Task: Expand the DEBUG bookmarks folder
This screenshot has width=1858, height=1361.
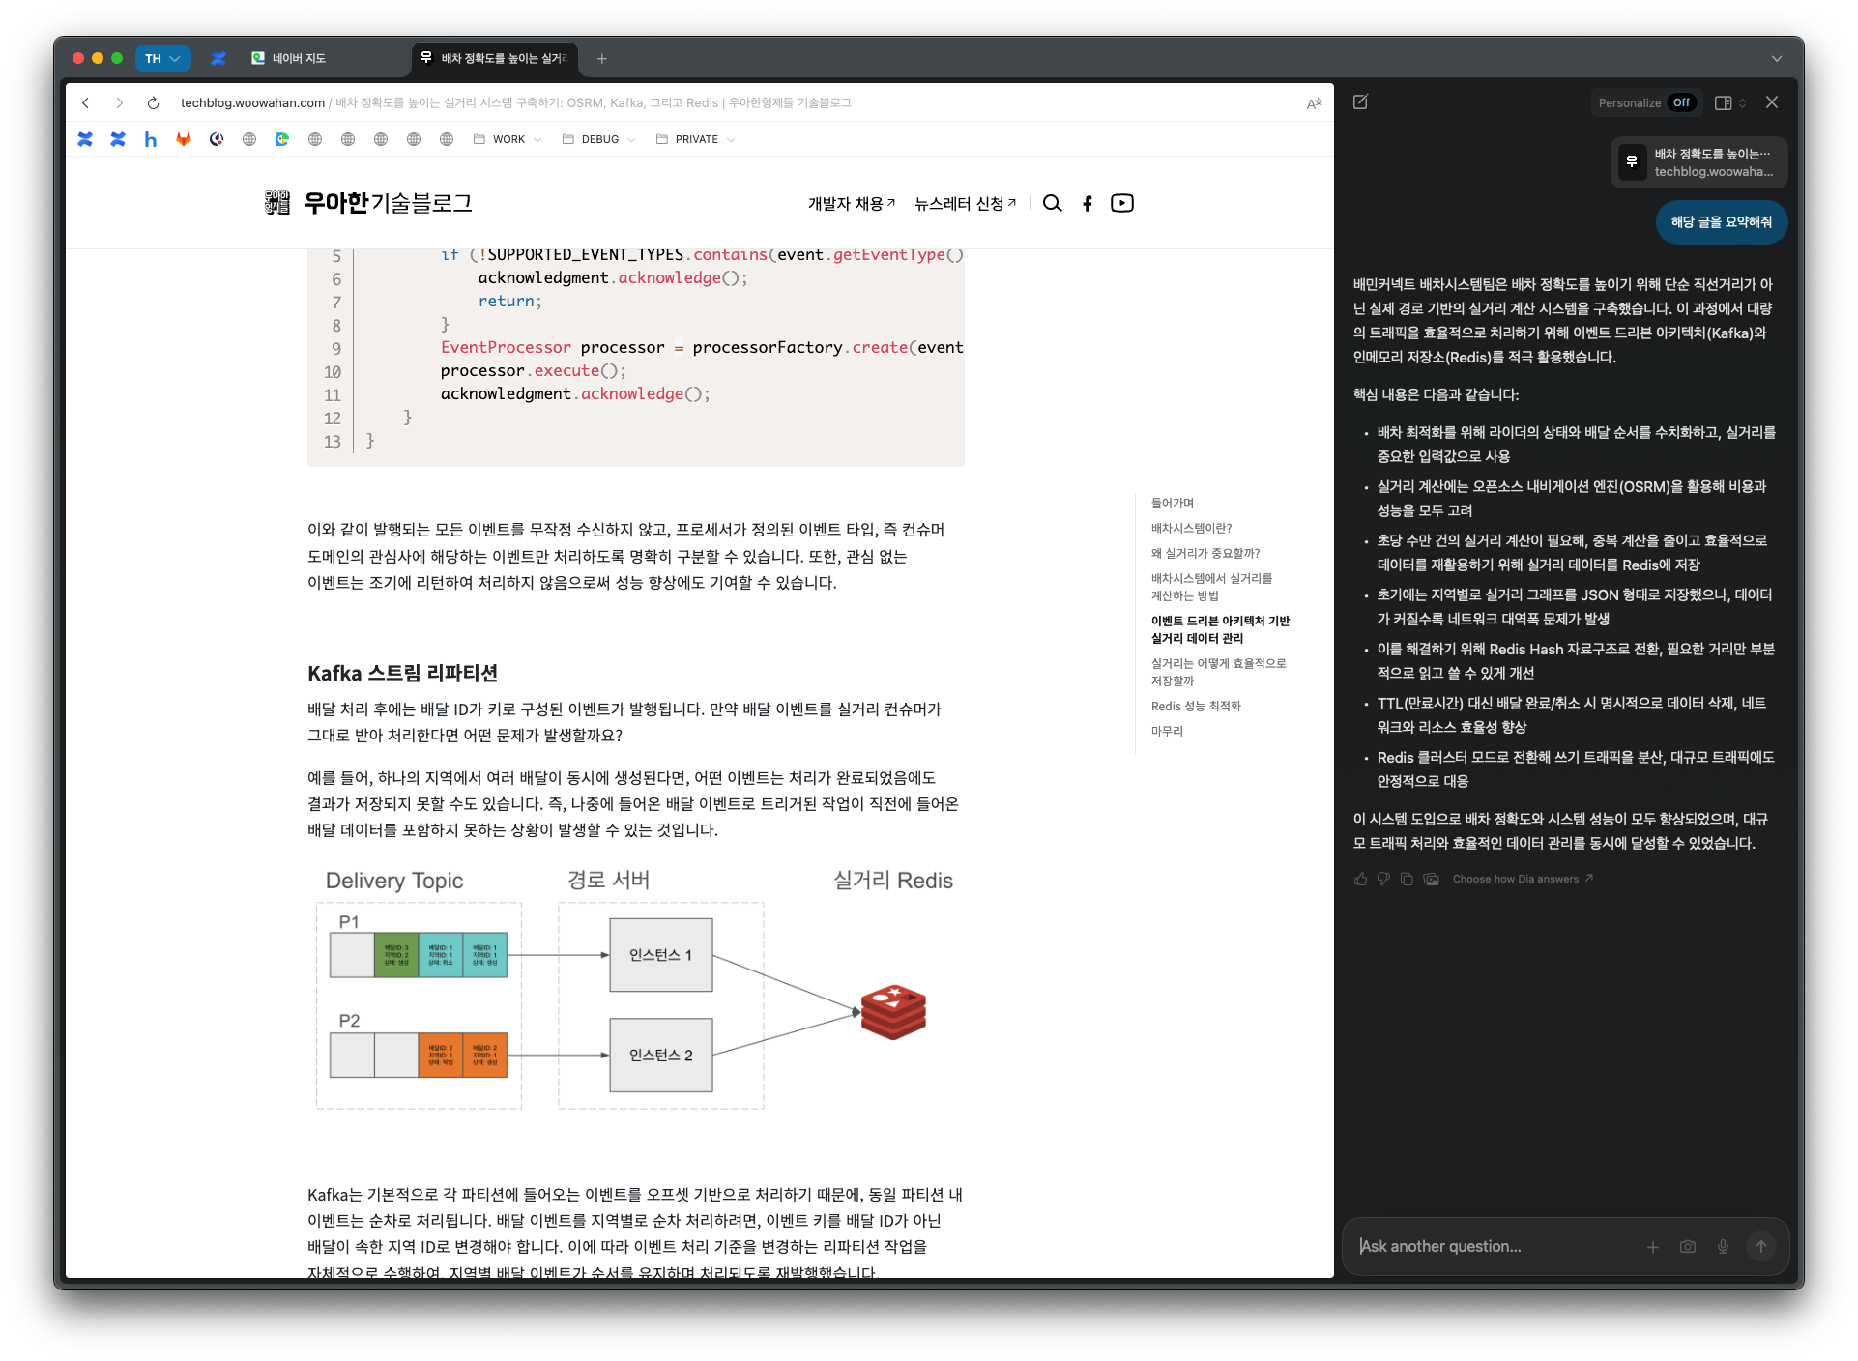Action: click(x=599, y=139)
